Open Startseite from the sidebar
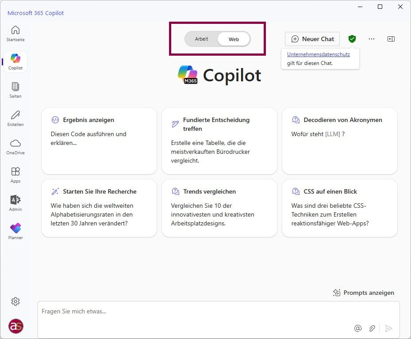This screenshot has height=339, width=411. pos(15,33)
